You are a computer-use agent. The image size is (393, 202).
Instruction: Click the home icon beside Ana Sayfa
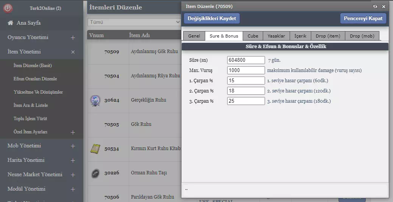pos(10,23)
